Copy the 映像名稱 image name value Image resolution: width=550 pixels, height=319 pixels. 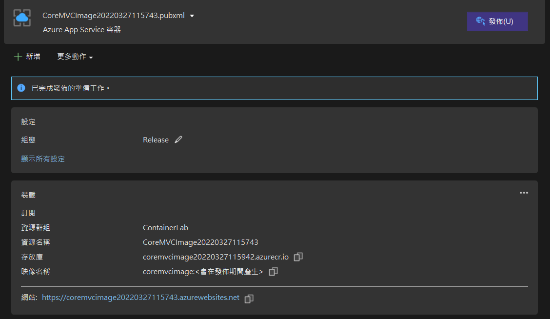click(x=274, y=271)
